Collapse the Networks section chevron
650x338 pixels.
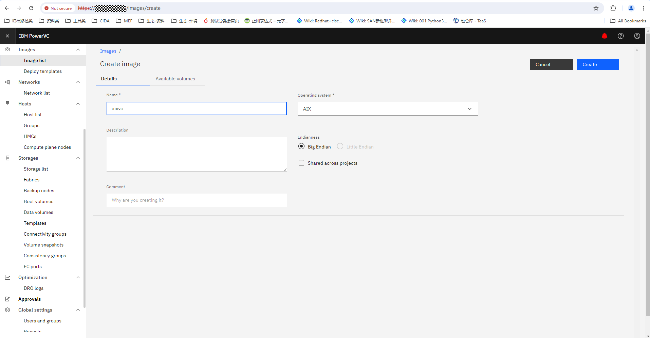78,82
